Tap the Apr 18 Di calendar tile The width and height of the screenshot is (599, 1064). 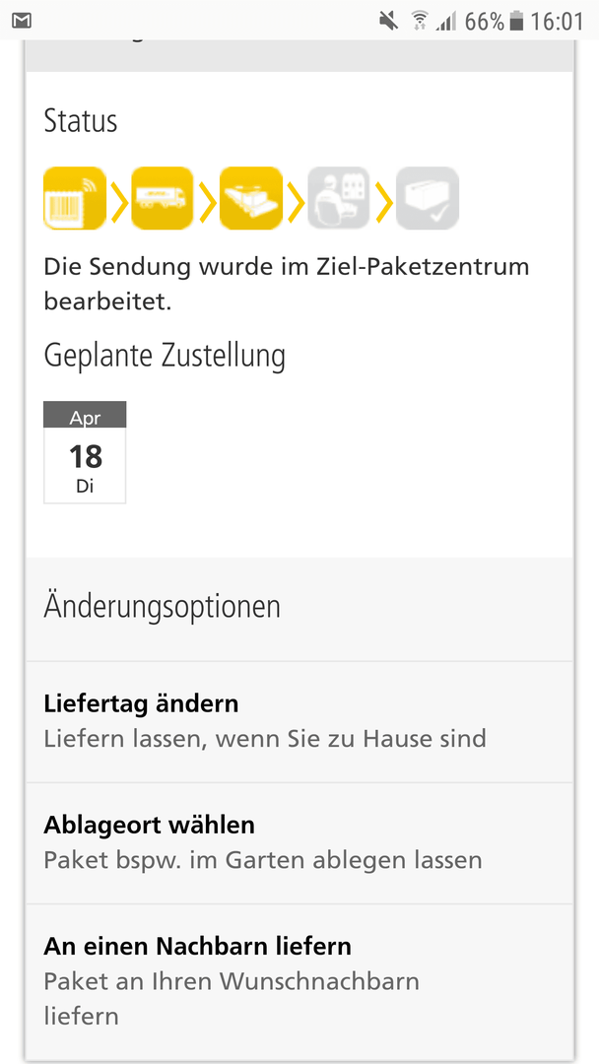[85, 452]
